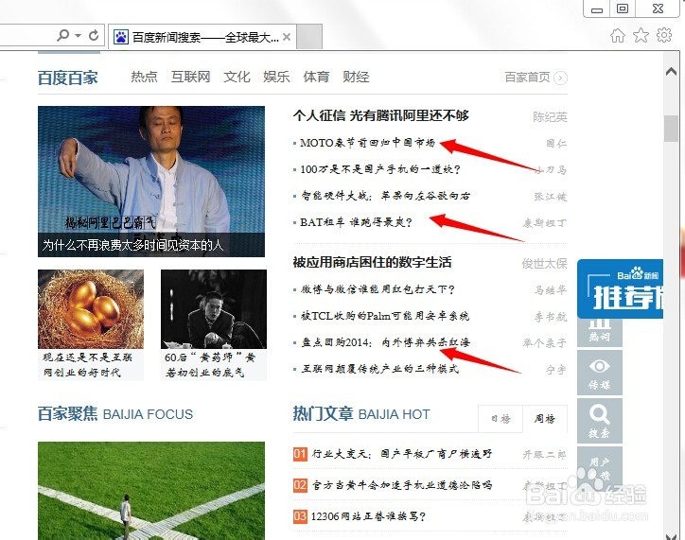Open the 体育 category
Screen dimensions: 685x540
(316, 77)
